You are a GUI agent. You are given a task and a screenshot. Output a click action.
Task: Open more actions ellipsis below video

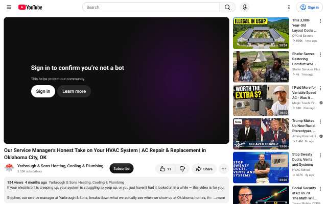click(224, 169)
